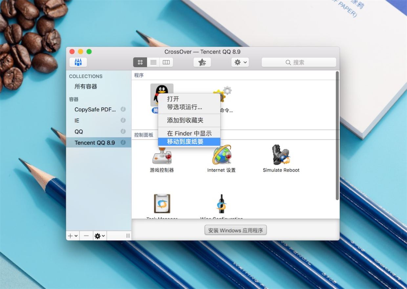Screen dimensions: 407x289
Task: Click the 程序 section header
Action: 139,75
